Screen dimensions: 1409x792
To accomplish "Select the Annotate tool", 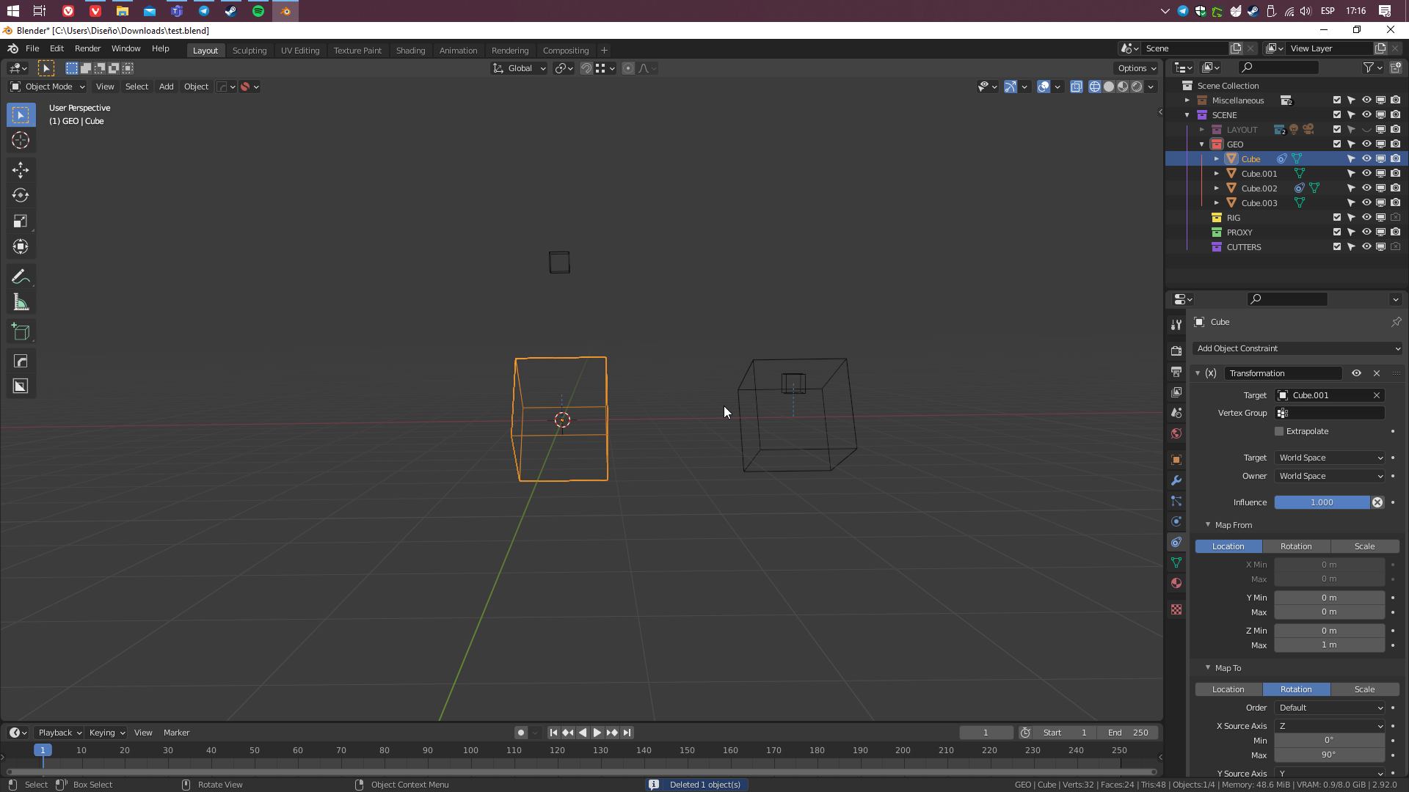I will tap(21, 277).
